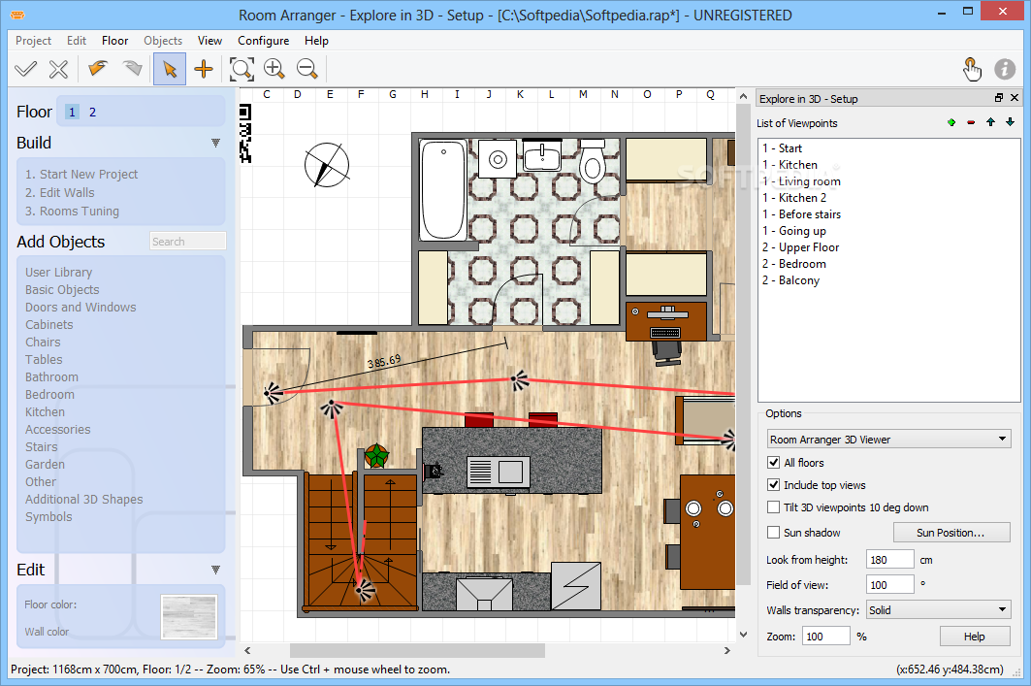This screenshot has height=686, width=1031.
Task: Click the Sun Position button
Action: (950, 532)
